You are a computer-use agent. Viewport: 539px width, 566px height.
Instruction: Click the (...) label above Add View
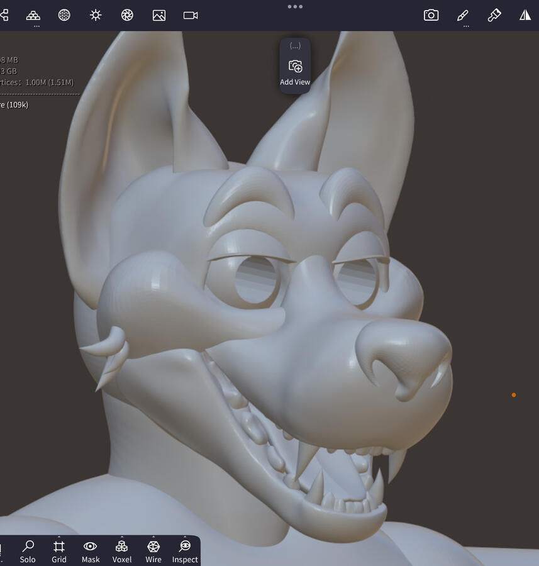[295, 46]
